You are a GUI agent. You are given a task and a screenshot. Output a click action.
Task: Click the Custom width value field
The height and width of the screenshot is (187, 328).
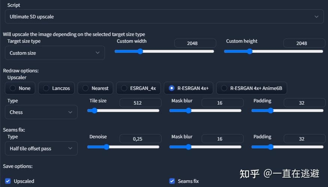(195, 43)
